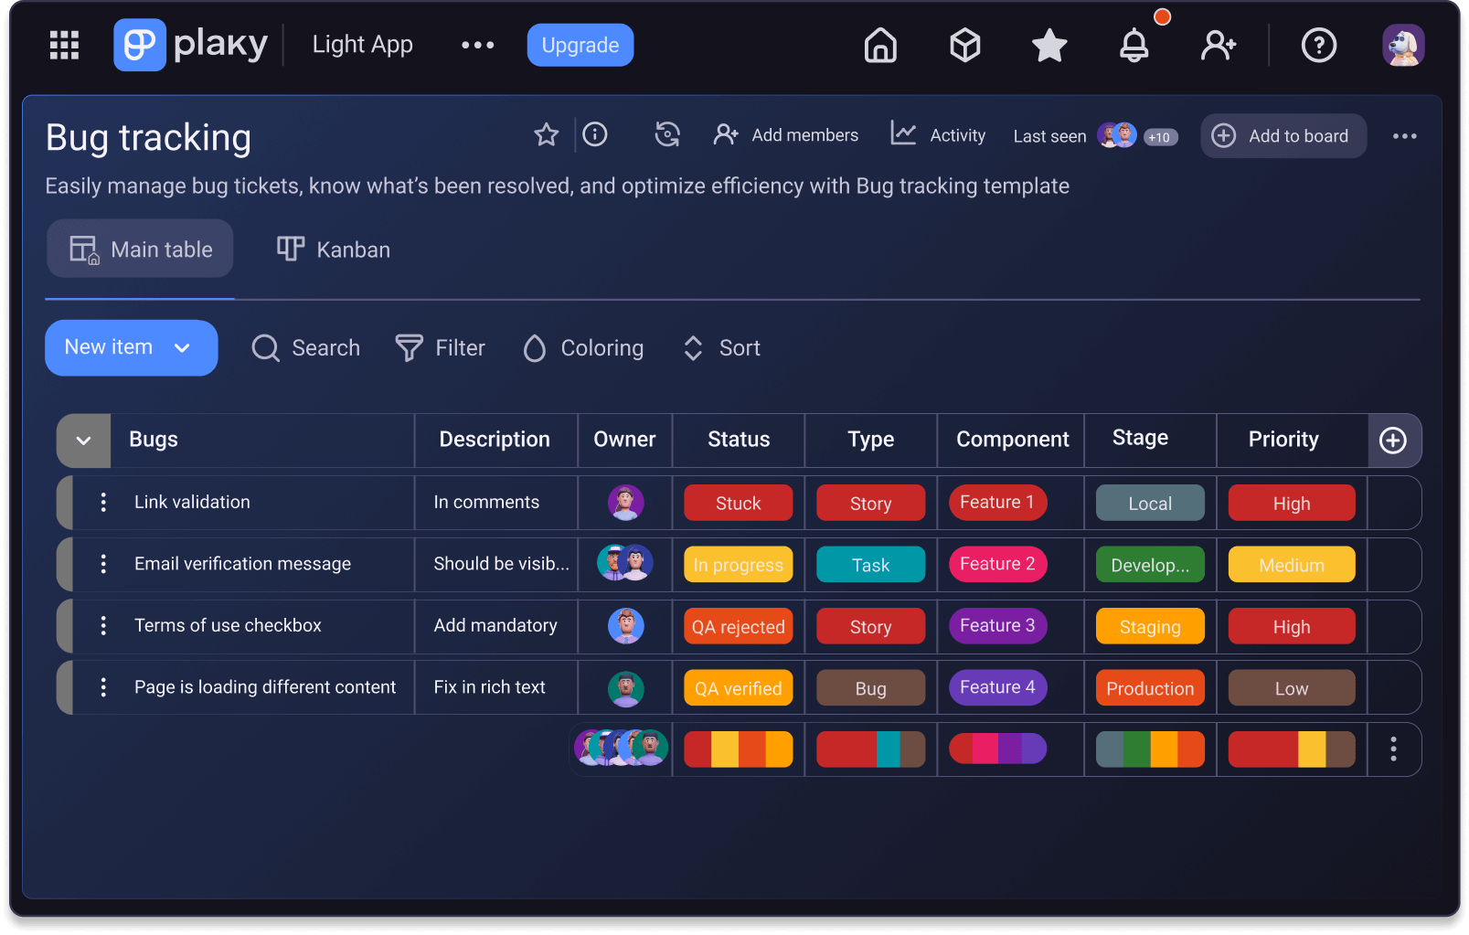The height and width of the screenshot is (935, 1469).
Task: Collapse the Bugs group using its chevron
Action: pyautogui.click(x=82, y=440)
